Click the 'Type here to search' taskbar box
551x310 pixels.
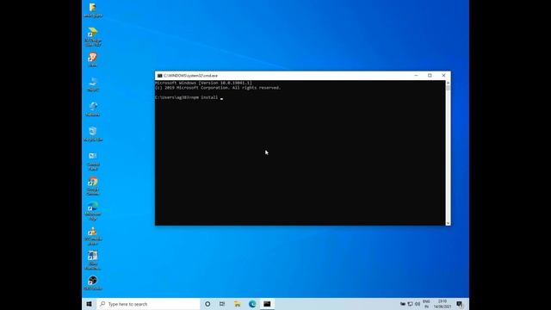point(148,304)
